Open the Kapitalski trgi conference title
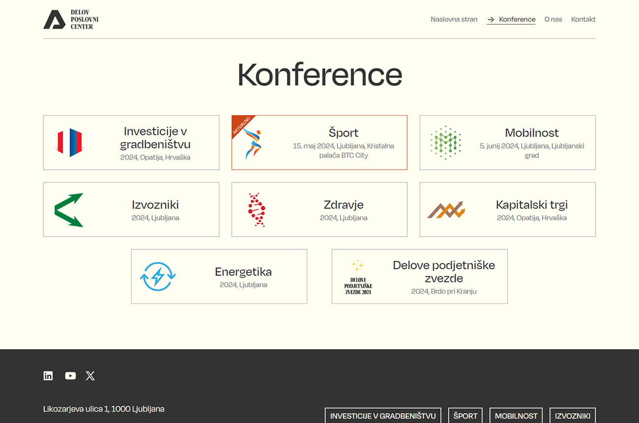Viewport: 639px width, 423px height. coord(532,205)
